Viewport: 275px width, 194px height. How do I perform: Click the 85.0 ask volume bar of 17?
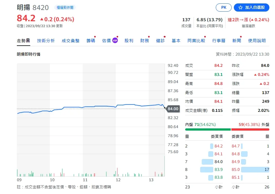point(255,169)
